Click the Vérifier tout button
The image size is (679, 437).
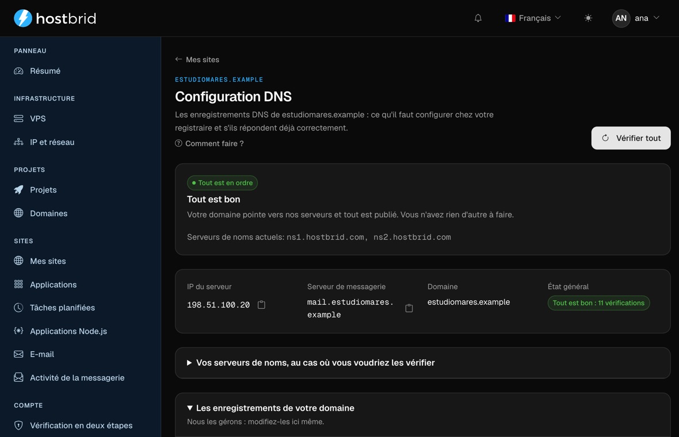coord(631,138)
